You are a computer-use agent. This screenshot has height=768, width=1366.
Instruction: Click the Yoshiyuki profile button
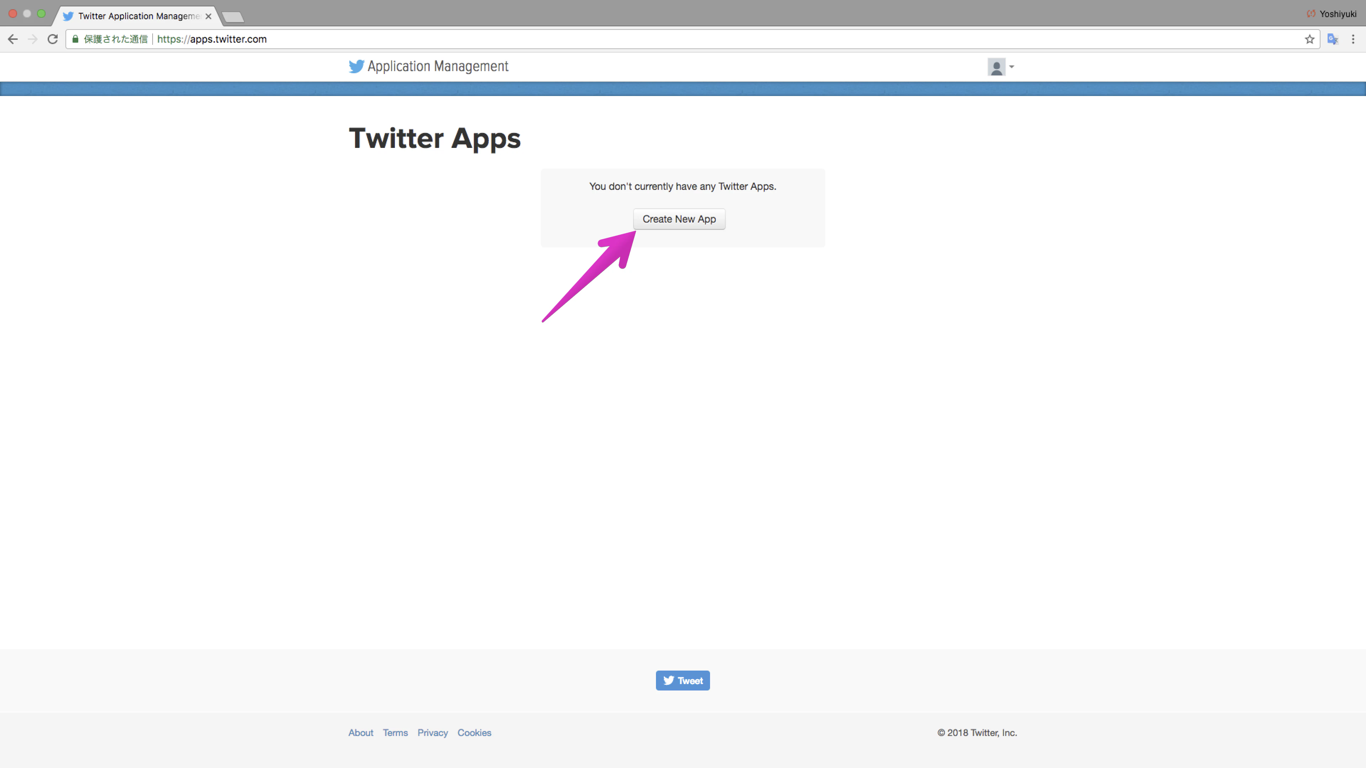pyautogui.click(x=1331, y=14)
